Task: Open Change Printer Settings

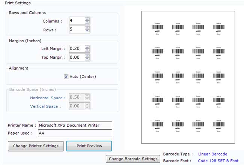Action: pos(36,146)
